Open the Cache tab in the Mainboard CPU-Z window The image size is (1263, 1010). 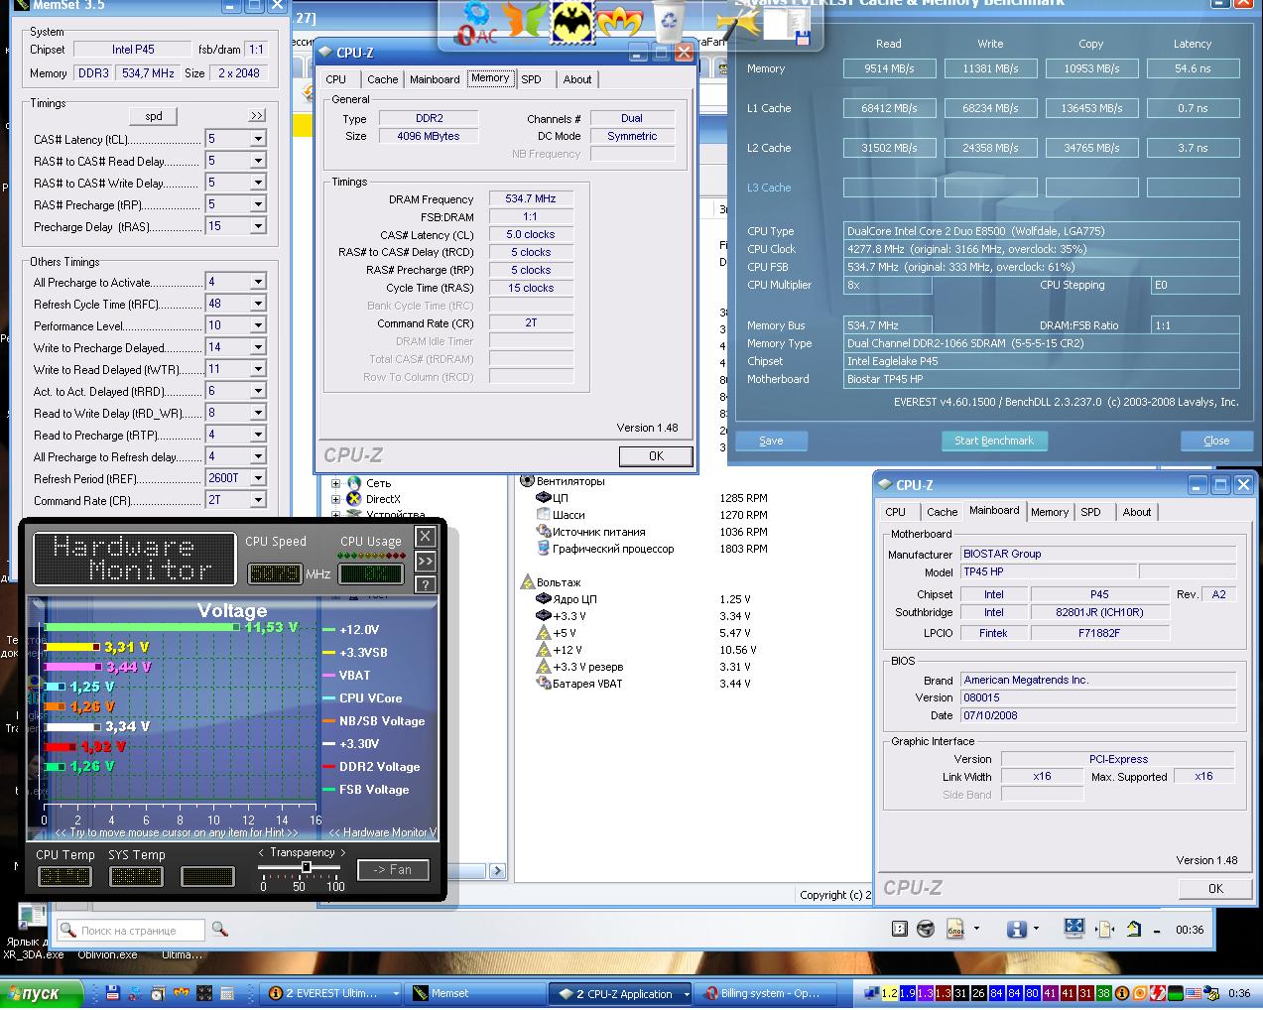(x=942, y=512)
